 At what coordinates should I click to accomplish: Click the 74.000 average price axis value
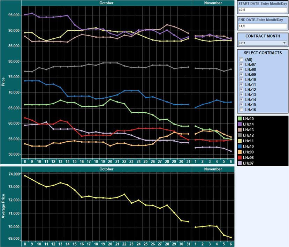point(14,174)
